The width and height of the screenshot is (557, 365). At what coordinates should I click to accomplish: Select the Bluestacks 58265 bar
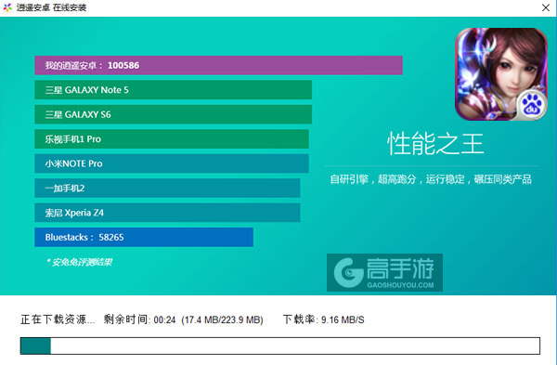pyautogui.click(x=144, y=237)
